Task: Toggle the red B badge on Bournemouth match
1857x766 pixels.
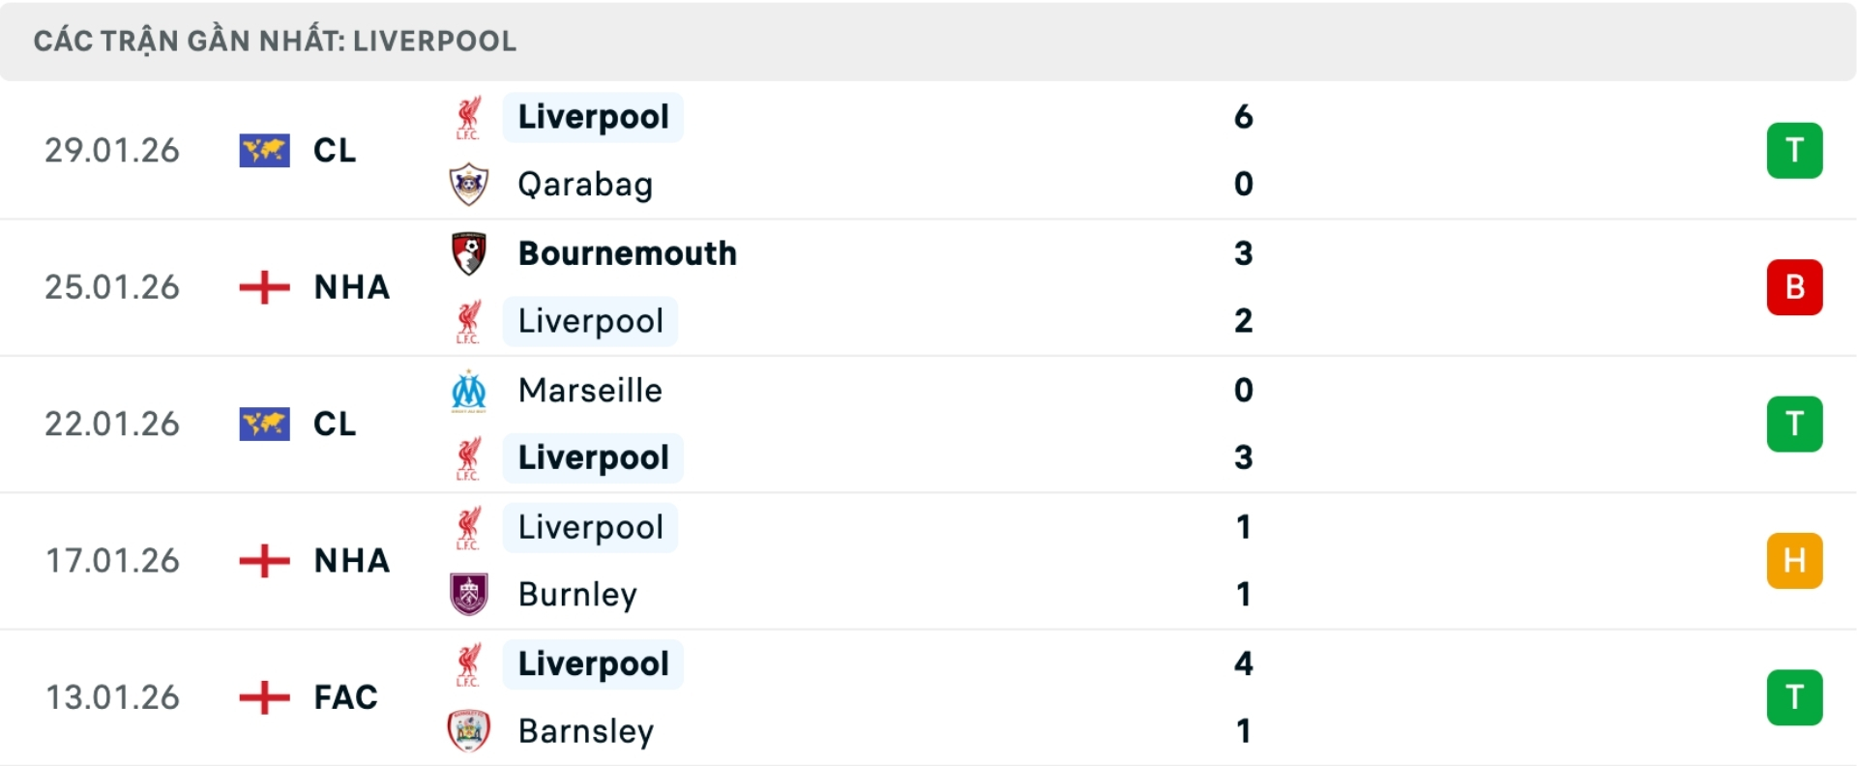Action: (x=1795, y=286)
